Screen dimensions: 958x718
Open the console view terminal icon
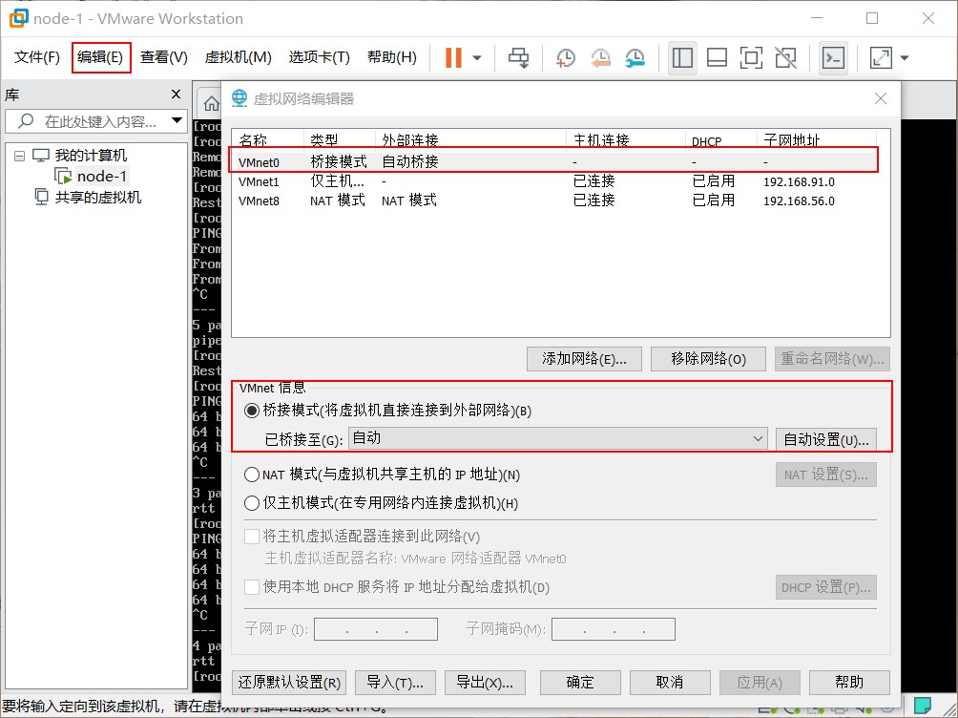point(833,58)
